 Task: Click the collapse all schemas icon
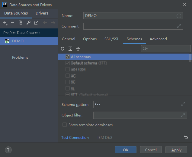coord(78,49)
